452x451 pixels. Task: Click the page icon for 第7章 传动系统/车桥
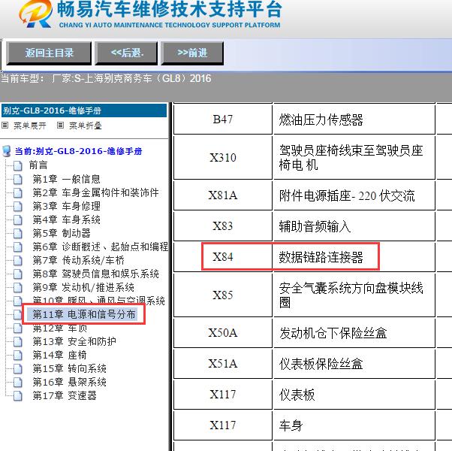pos(17,261)
